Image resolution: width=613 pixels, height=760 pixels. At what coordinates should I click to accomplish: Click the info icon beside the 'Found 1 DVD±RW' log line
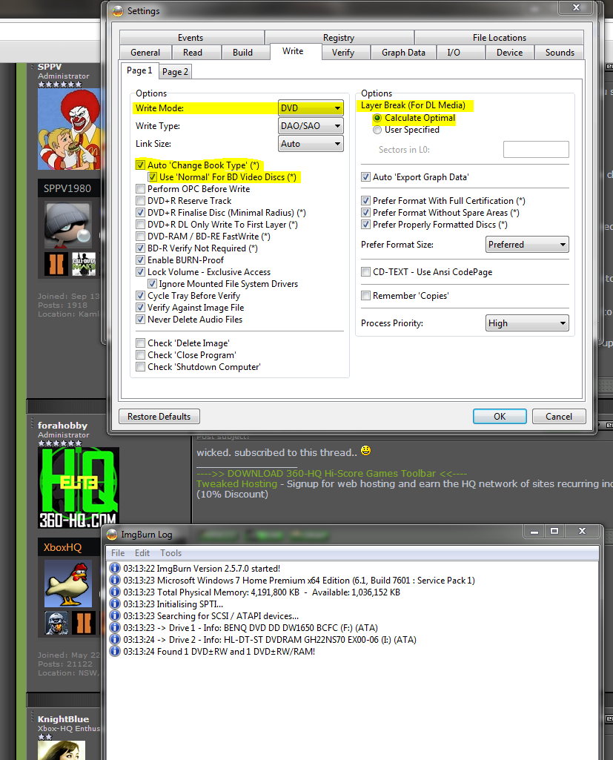click(115, 652)
